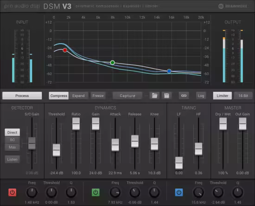This screenshot has width=255, height=206.
Task: Click the 100.0 ratio value
Action: (76, 173)
